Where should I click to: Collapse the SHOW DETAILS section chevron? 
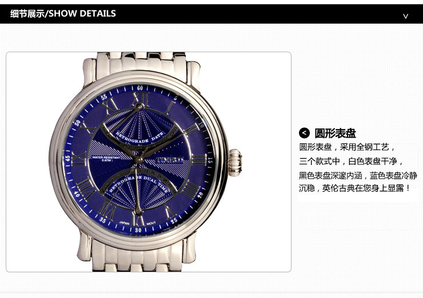pos(405,16)
